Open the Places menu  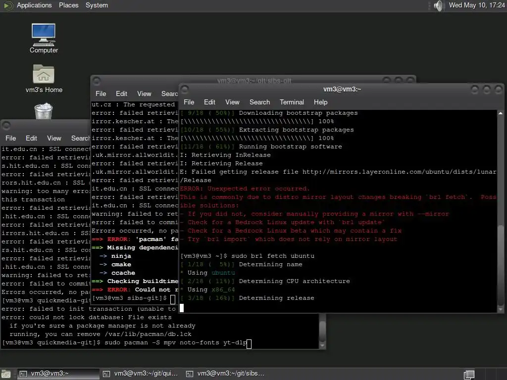(68, 5)
